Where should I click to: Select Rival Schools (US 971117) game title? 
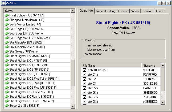pyautogui.click(x=26, y=15)
